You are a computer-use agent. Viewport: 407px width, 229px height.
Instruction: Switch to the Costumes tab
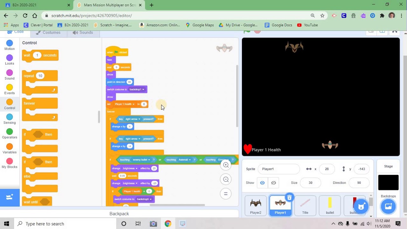click(49, 32)
